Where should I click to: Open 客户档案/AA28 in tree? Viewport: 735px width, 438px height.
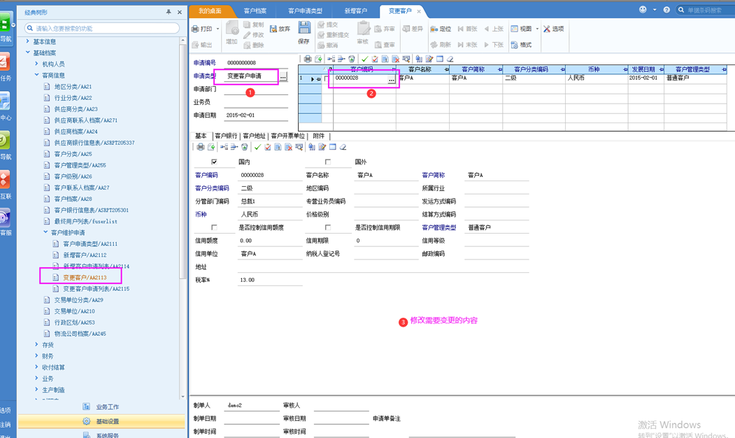point(73,199)
